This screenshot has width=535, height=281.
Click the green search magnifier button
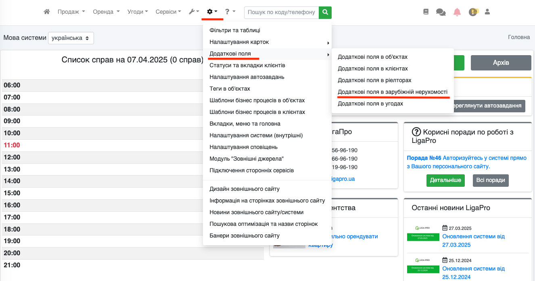(325, 12)
